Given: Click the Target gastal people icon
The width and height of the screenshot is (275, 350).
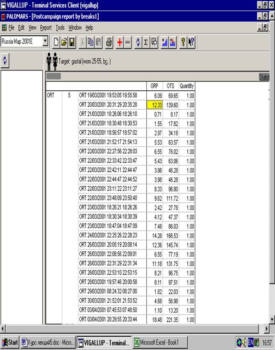Looking at the screenshot, I should click(52, 61).
